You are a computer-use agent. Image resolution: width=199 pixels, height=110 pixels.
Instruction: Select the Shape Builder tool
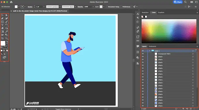click(x=6, y=28)
